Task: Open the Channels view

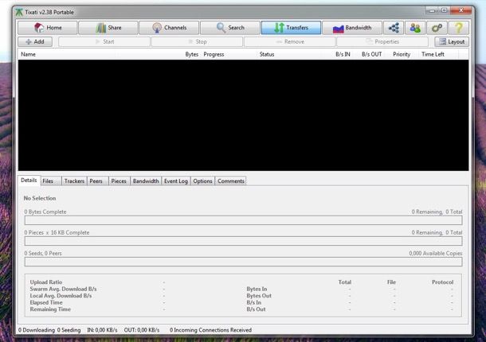Action: (x=168, y=28)
